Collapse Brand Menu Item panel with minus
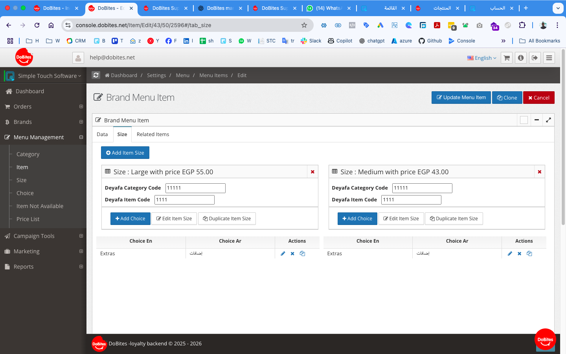 [x=537, y=120]
